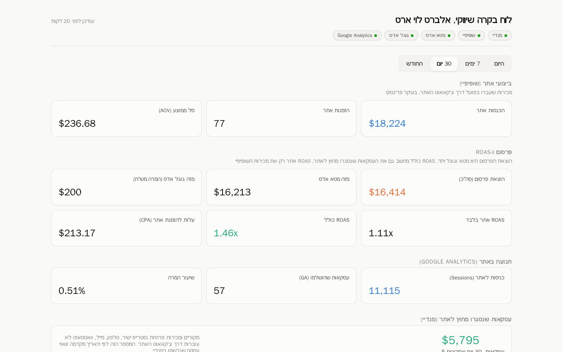Click the 'תנועה באתר (GOOGLE ANALYTICS)' heading

[x=465, y=262]
